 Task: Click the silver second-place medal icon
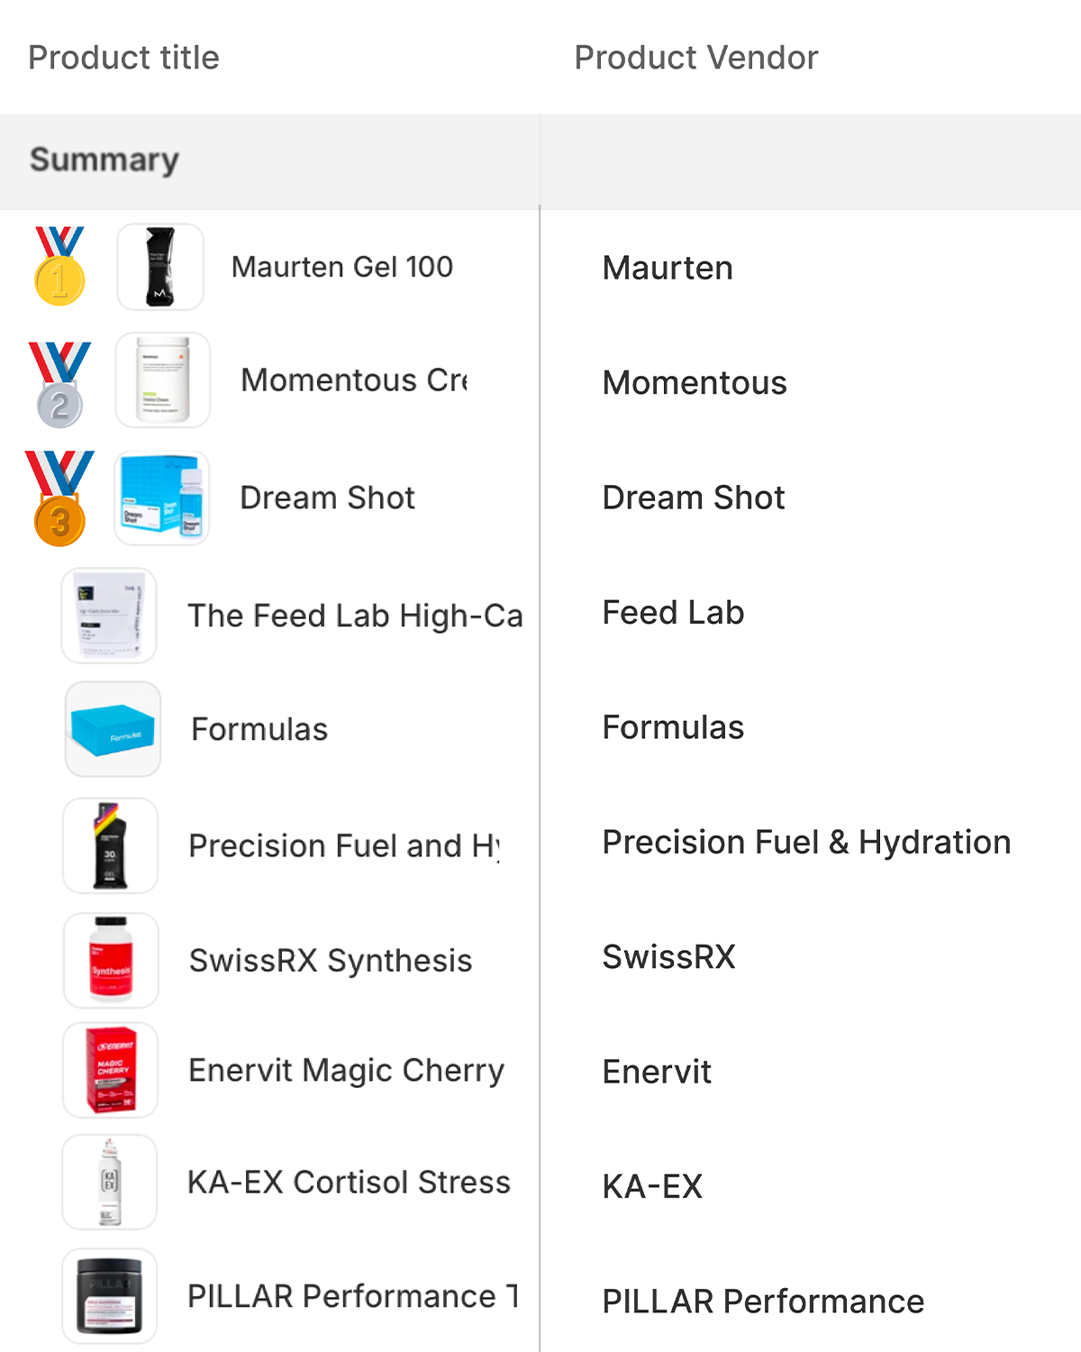[59, 385]
